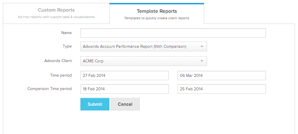Click the arrow icon on Type dropdown

point(201,46)
